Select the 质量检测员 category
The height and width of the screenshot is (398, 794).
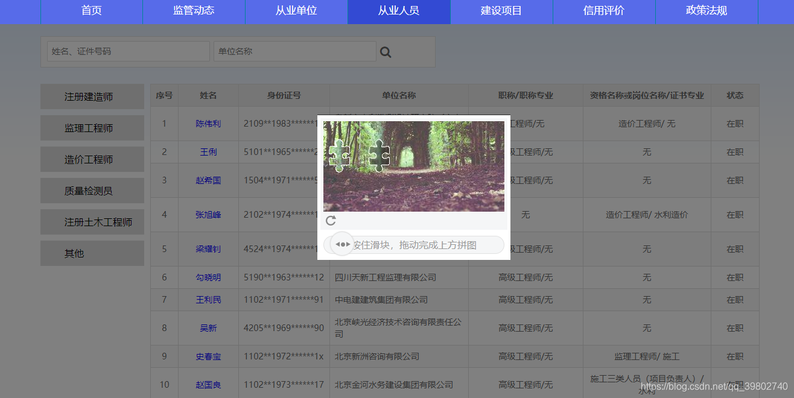[x=92, y=190]
